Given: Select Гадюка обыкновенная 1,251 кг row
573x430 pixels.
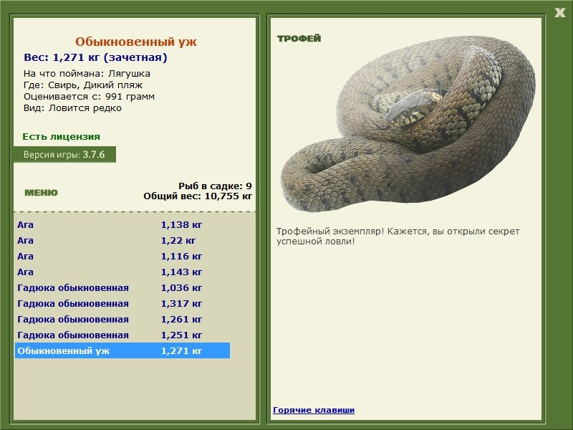Looking at the screenshot, I should 122,335.
